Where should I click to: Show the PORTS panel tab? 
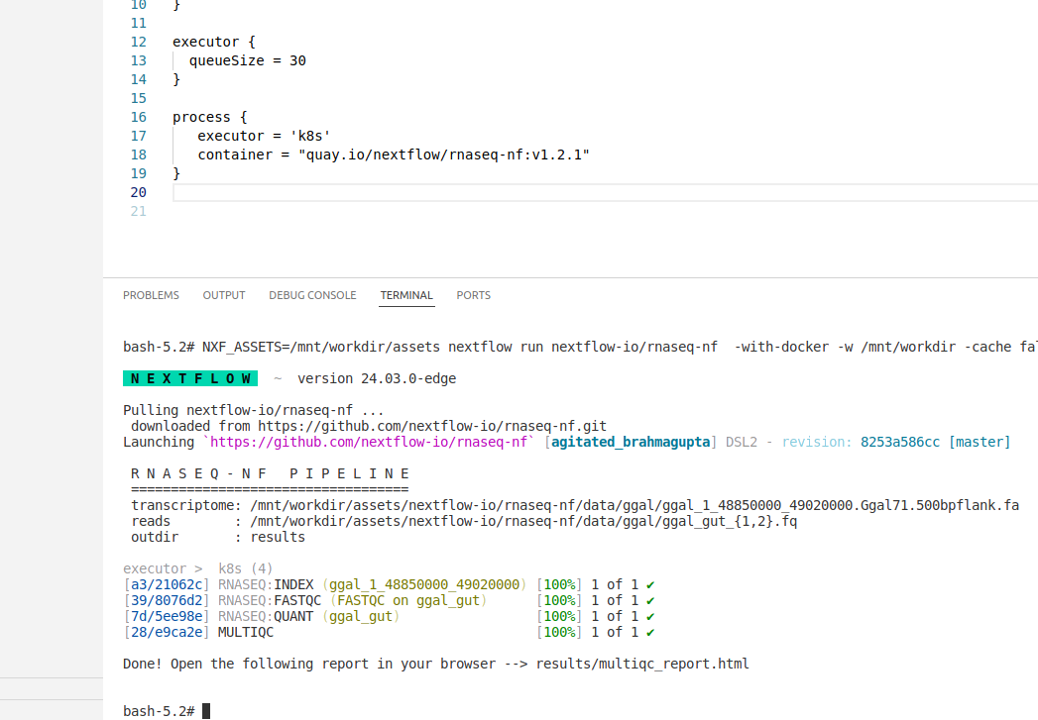[473, 295]
